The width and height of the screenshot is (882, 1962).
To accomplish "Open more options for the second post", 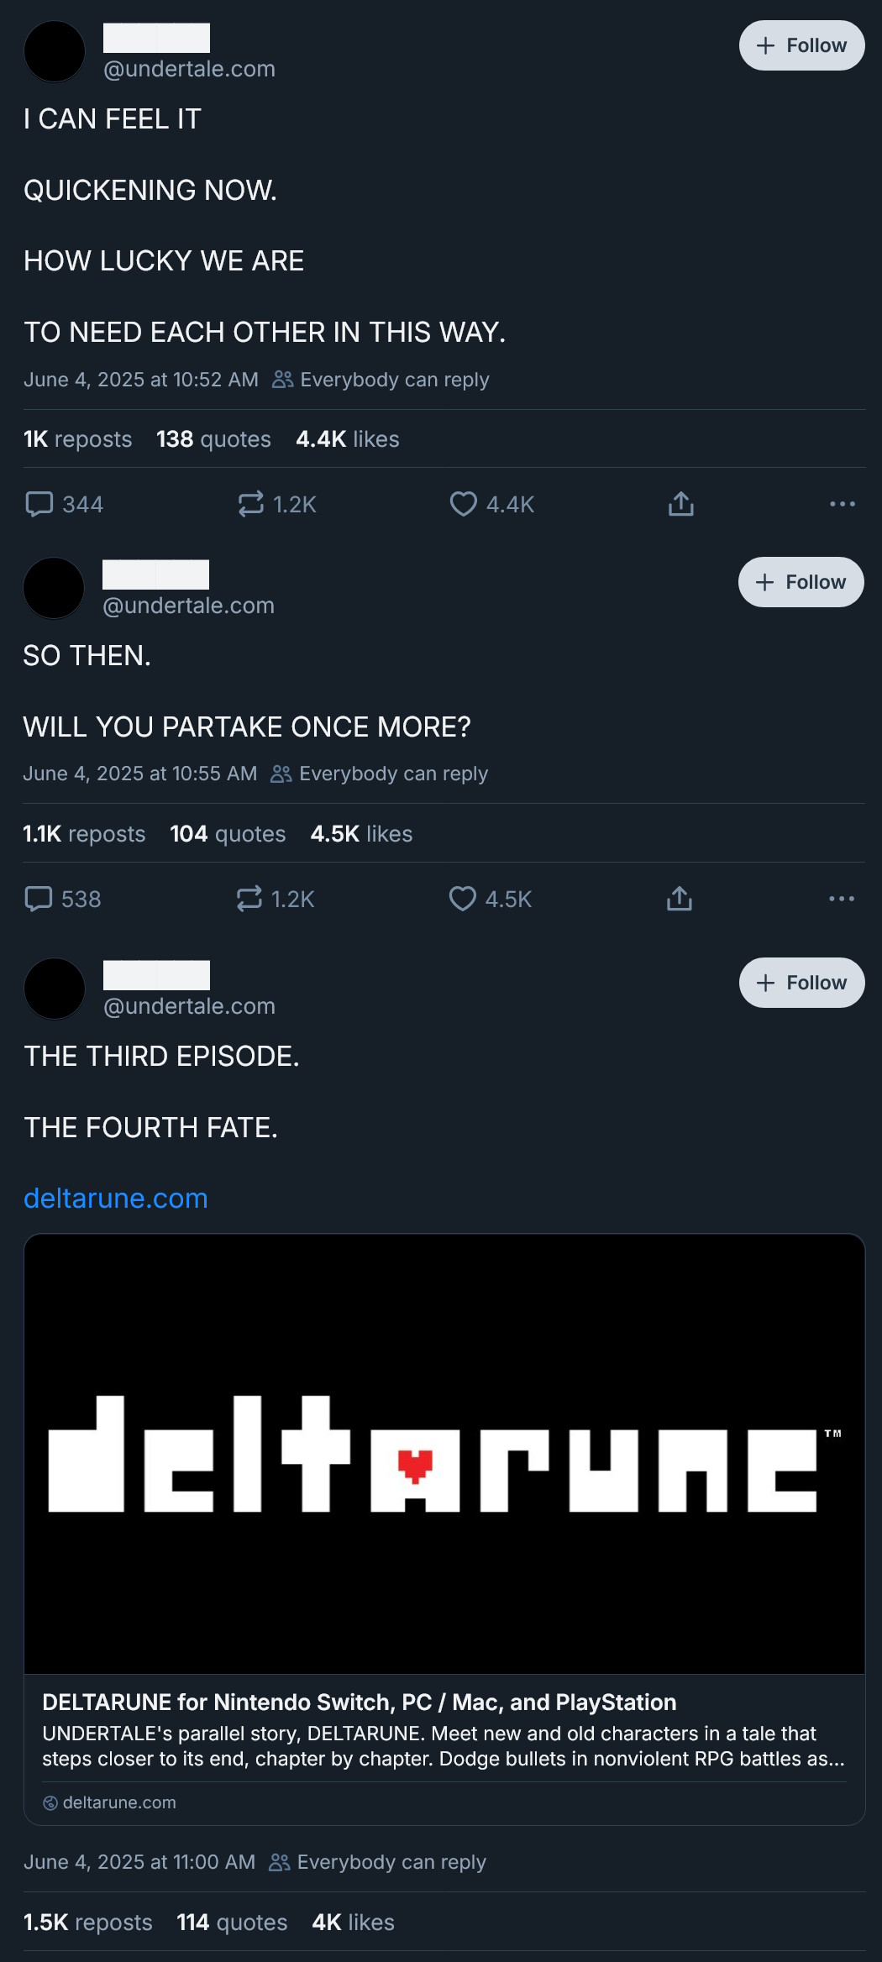I will 841,899.
